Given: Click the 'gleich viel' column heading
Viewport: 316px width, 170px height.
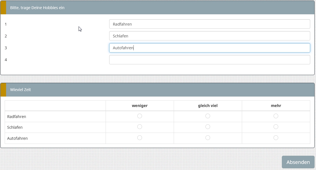Looking at the screenshot, I should (x=208, y=106).
